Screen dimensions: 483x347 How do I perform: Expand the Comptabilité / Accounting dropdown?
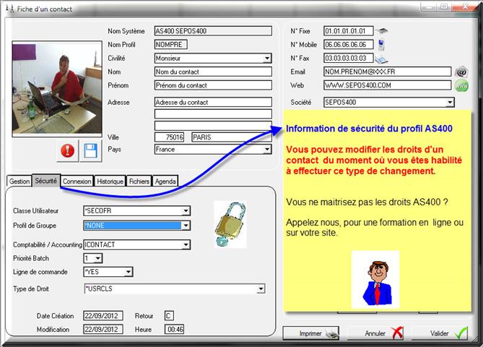[x=186, y=245]
